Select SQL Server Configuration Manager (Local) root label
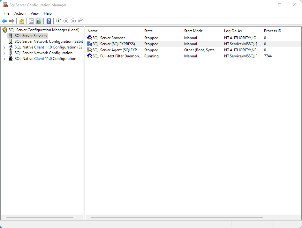 [x=44, y=30]
